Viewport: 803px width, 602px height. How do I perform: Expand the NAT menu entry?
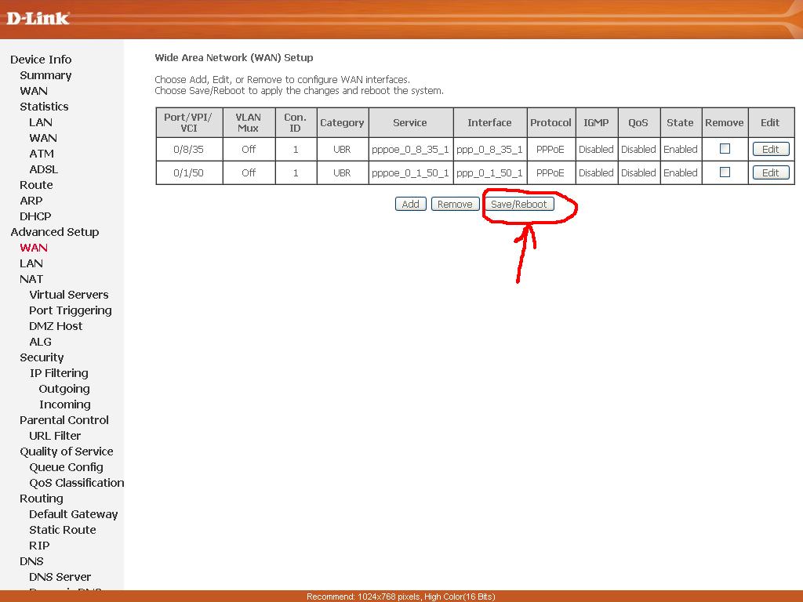(31, 279)
